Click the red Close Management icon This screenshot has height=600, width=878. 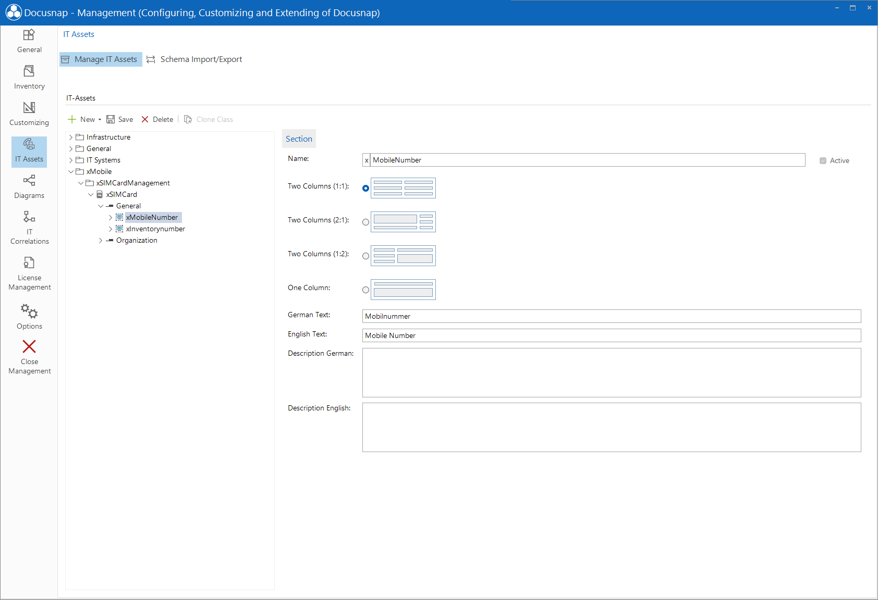click(x=29, y=346)
